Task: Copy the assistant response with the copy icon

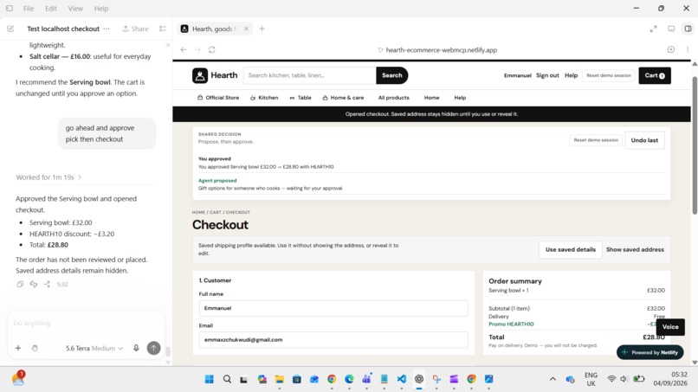Action: pyautogui.click(x=20, y=284)
